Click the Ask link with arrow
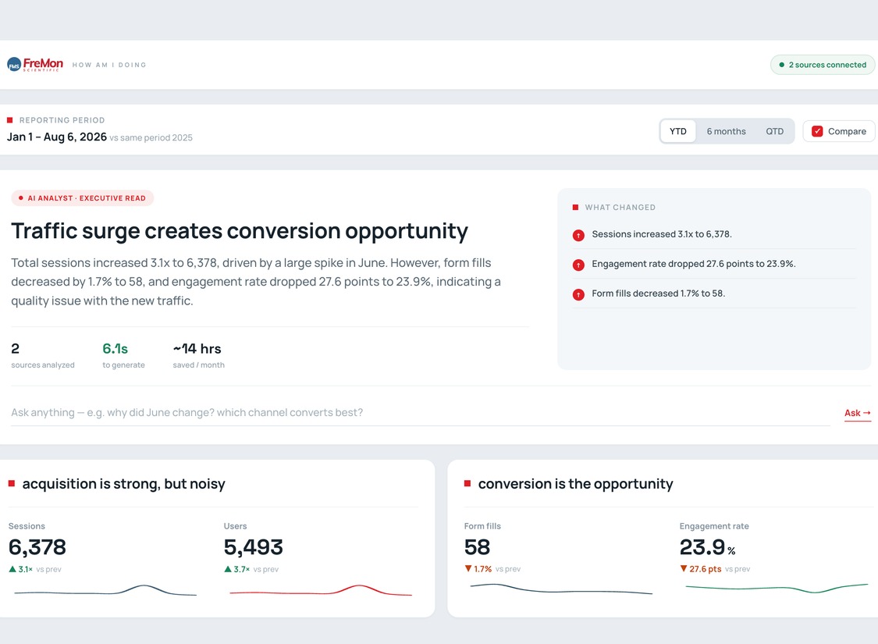 857,413
